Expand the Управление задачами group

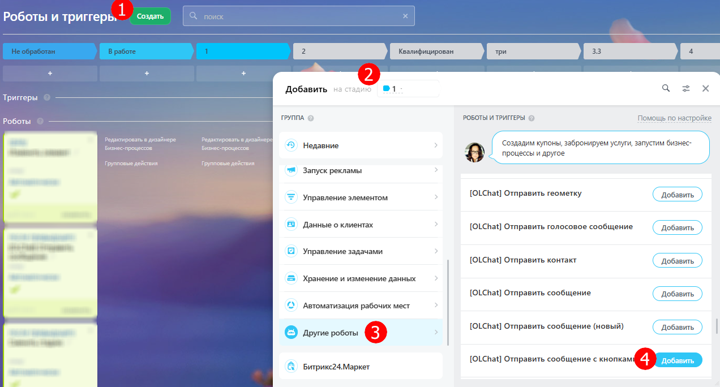coord(361,251)
